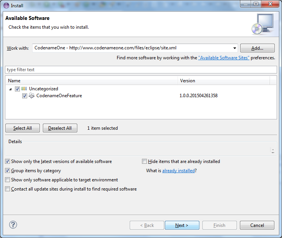Click the Add... site button
282x238 pixels.
click(258, 48)
